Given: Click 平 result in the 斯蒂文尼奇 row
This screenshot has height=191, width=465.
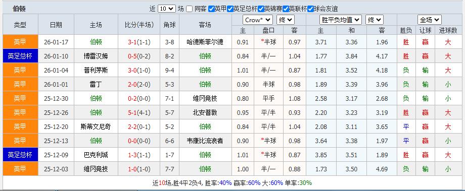Looking at the screenshot, I should 406,127.
